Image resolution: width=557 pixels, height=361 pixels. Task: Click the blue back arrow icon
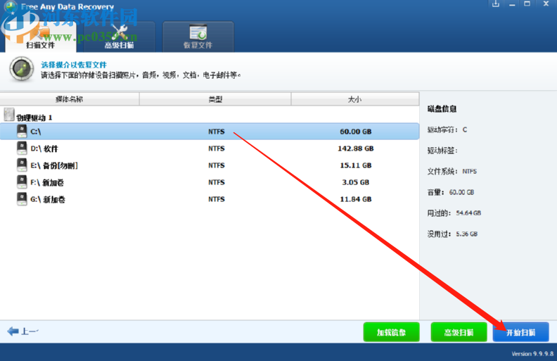point(13,331)
